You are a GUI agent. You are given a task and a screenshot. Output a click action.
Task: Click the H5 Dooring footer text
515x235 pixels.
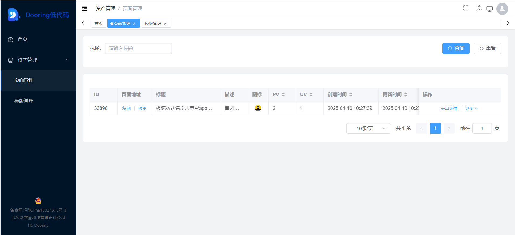[x=38, y=225]
